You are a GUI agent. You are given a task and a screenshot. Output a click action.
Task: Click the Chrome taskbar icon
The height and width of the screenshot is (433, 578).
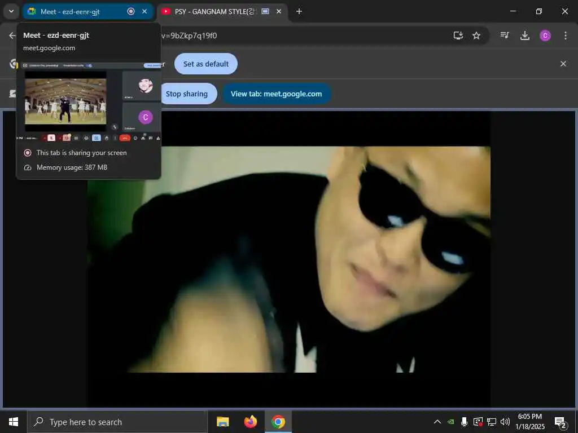tap(278, 422)
